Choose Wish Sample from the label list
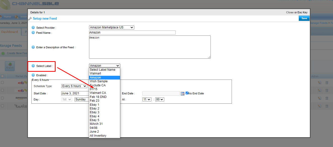 pyautogui.click(x=105, y=81)
